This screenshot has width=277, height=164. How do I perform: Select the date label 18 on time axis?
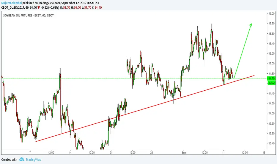[x=264, y=152]
